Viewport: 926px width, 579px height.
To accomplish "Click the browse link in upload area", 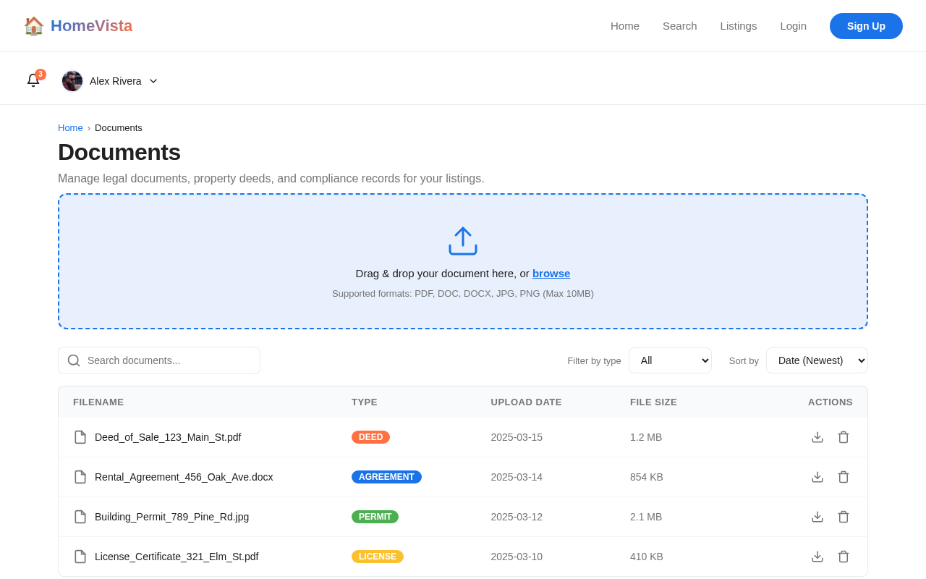I will point(551,273).
